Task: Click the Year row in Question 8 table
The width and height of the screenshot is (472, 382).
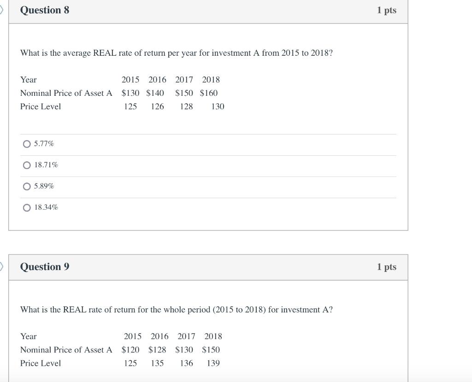Action: [29, 79]
